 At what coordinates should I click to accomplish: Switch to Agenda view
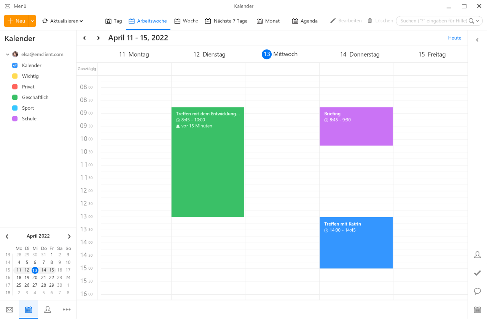pyautogui.click(x=304, y=21)
